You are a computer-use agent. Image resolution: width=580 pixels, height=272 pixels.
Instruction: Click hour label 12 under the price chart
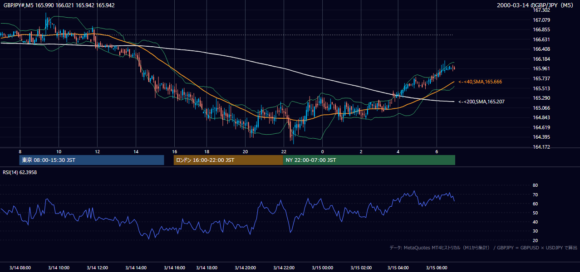point(97,151)
